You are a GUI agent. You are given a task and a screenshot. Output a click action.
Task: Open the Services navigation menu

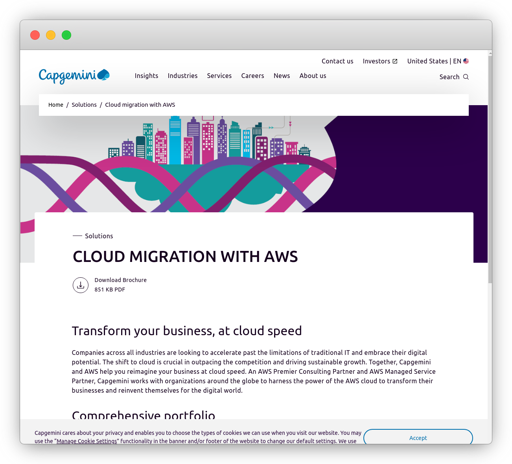[x=219, y=76]
